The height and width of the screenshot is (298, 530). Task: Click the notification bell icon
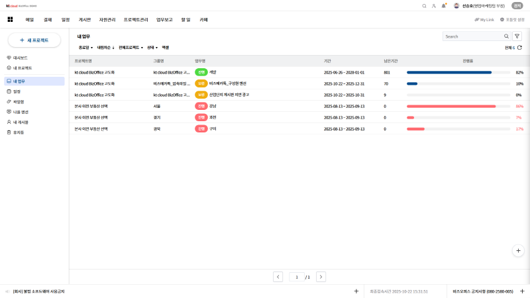[443, 5]
